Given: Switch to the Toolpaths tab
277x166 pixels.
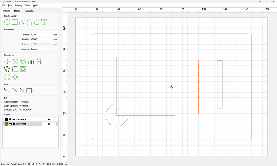Looking at the screenshot, I should point(29,11).
